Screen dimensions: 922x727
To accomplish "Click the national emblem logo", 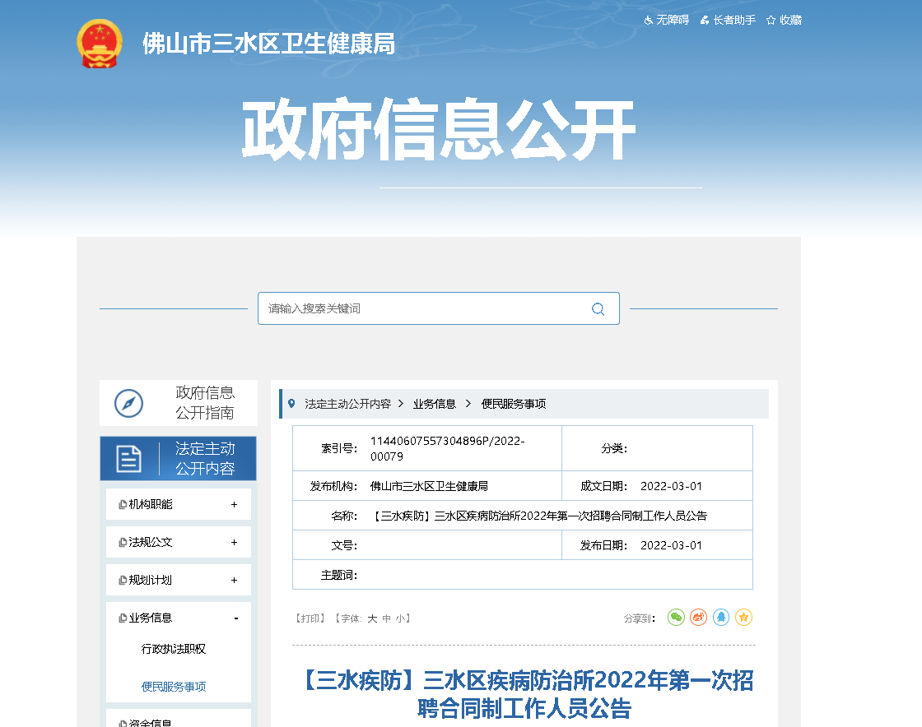I will click(x=100, y=44).
